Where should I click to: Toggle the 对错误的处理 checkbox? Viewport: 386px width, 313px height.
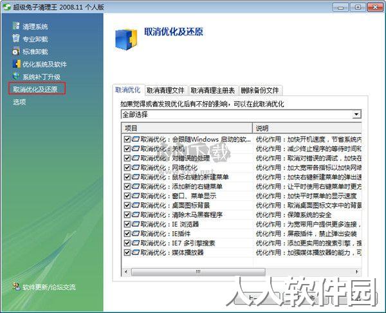127,158
